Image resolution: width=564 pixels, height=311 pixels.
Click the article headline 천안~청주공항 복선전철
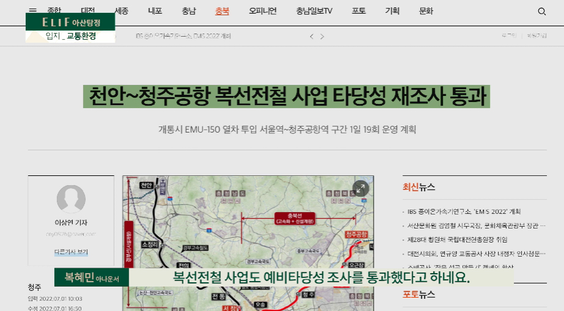click(287, 97)
